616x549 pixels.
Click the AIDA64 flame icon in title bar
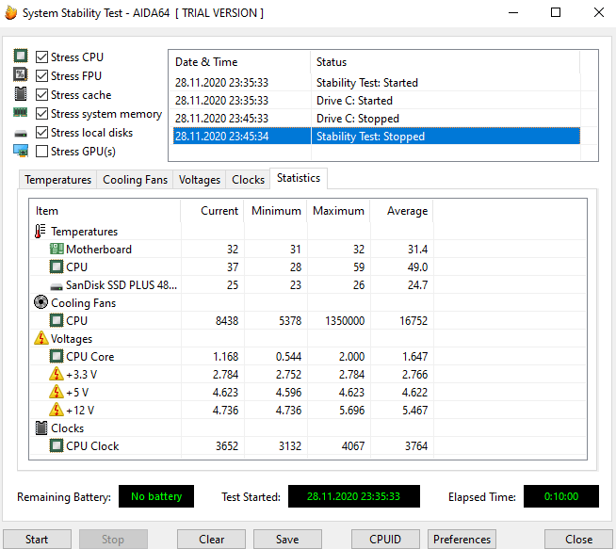click(11, 12)
